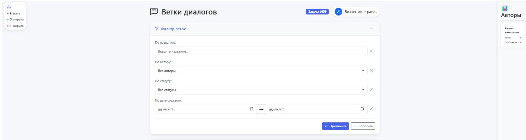Screen dimensions: 526x140
Task: Clear the name filter with X
Action: [x=371, y=51]
